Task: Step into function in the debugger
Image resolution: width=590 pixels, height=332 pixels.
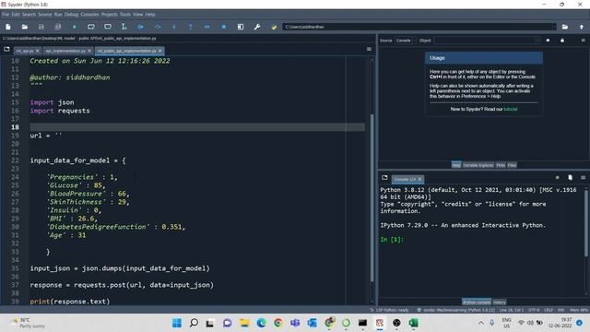Action: 174,27
